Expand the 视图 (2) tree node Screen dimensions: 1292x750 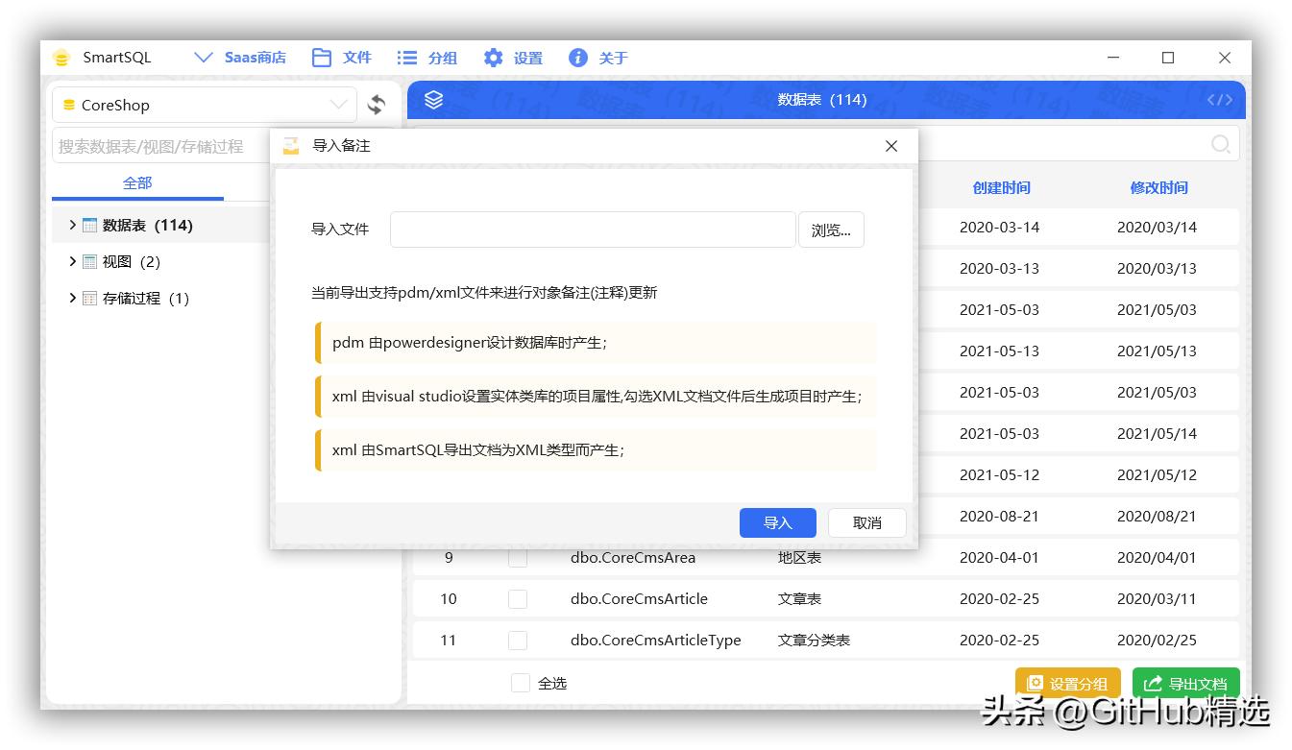(x=72, y=261)
